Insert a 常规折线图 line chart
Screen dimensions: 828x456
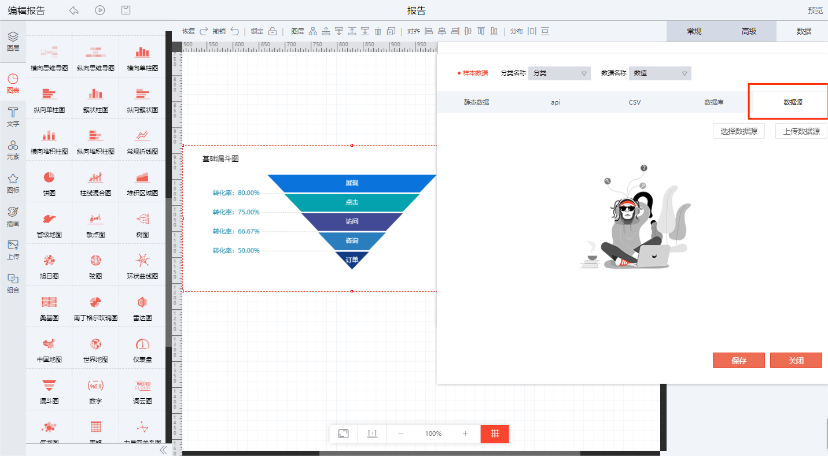142,142
